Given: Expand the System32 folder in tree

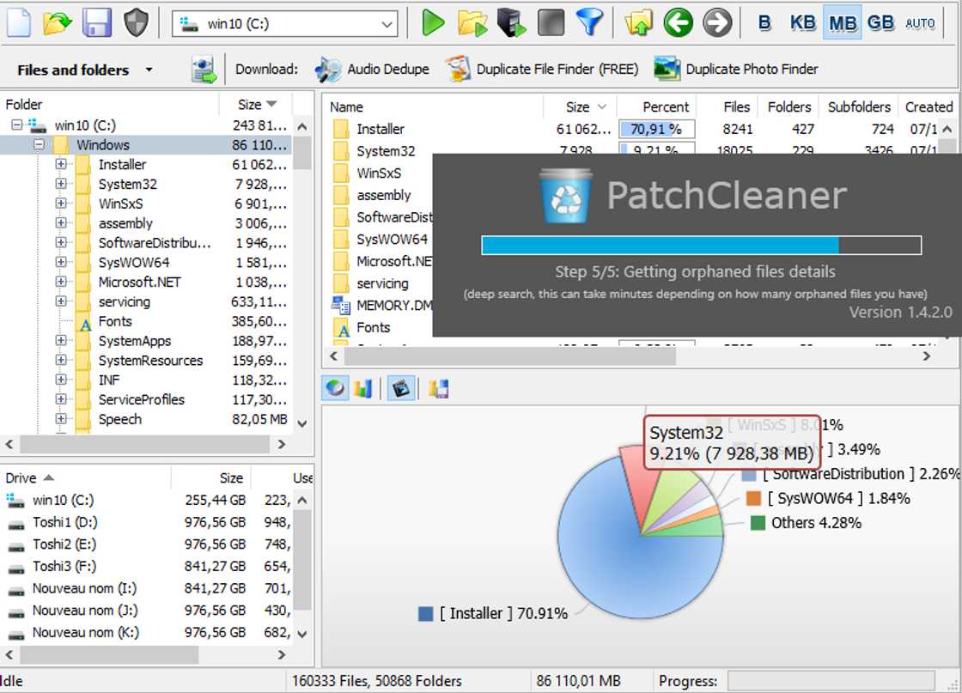Looking at the screenshot, I should (61, 184).
